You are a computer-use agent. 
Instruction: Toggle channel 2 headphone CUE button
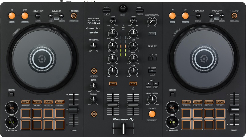point(133,84)
